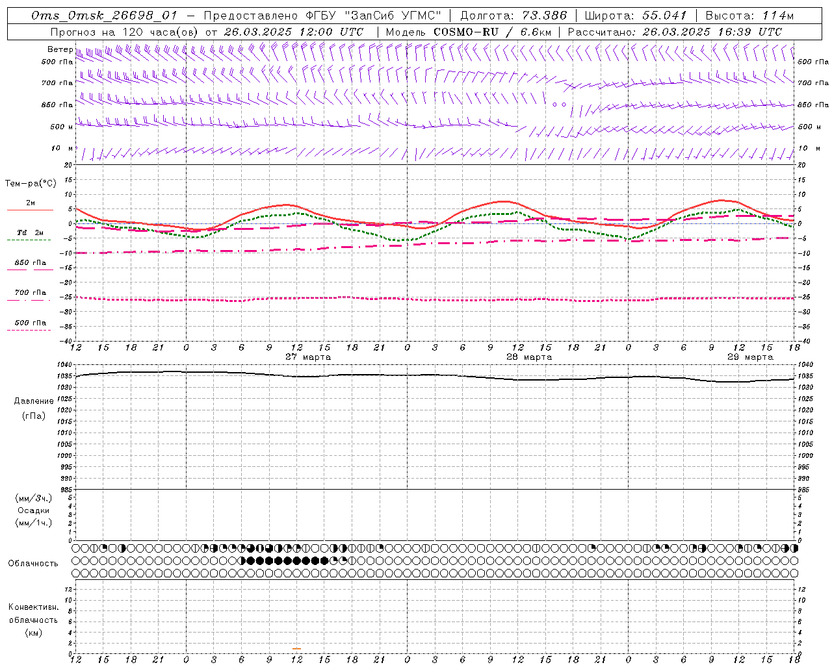Click the orange convective cloud marker

[x=296, y=649]
